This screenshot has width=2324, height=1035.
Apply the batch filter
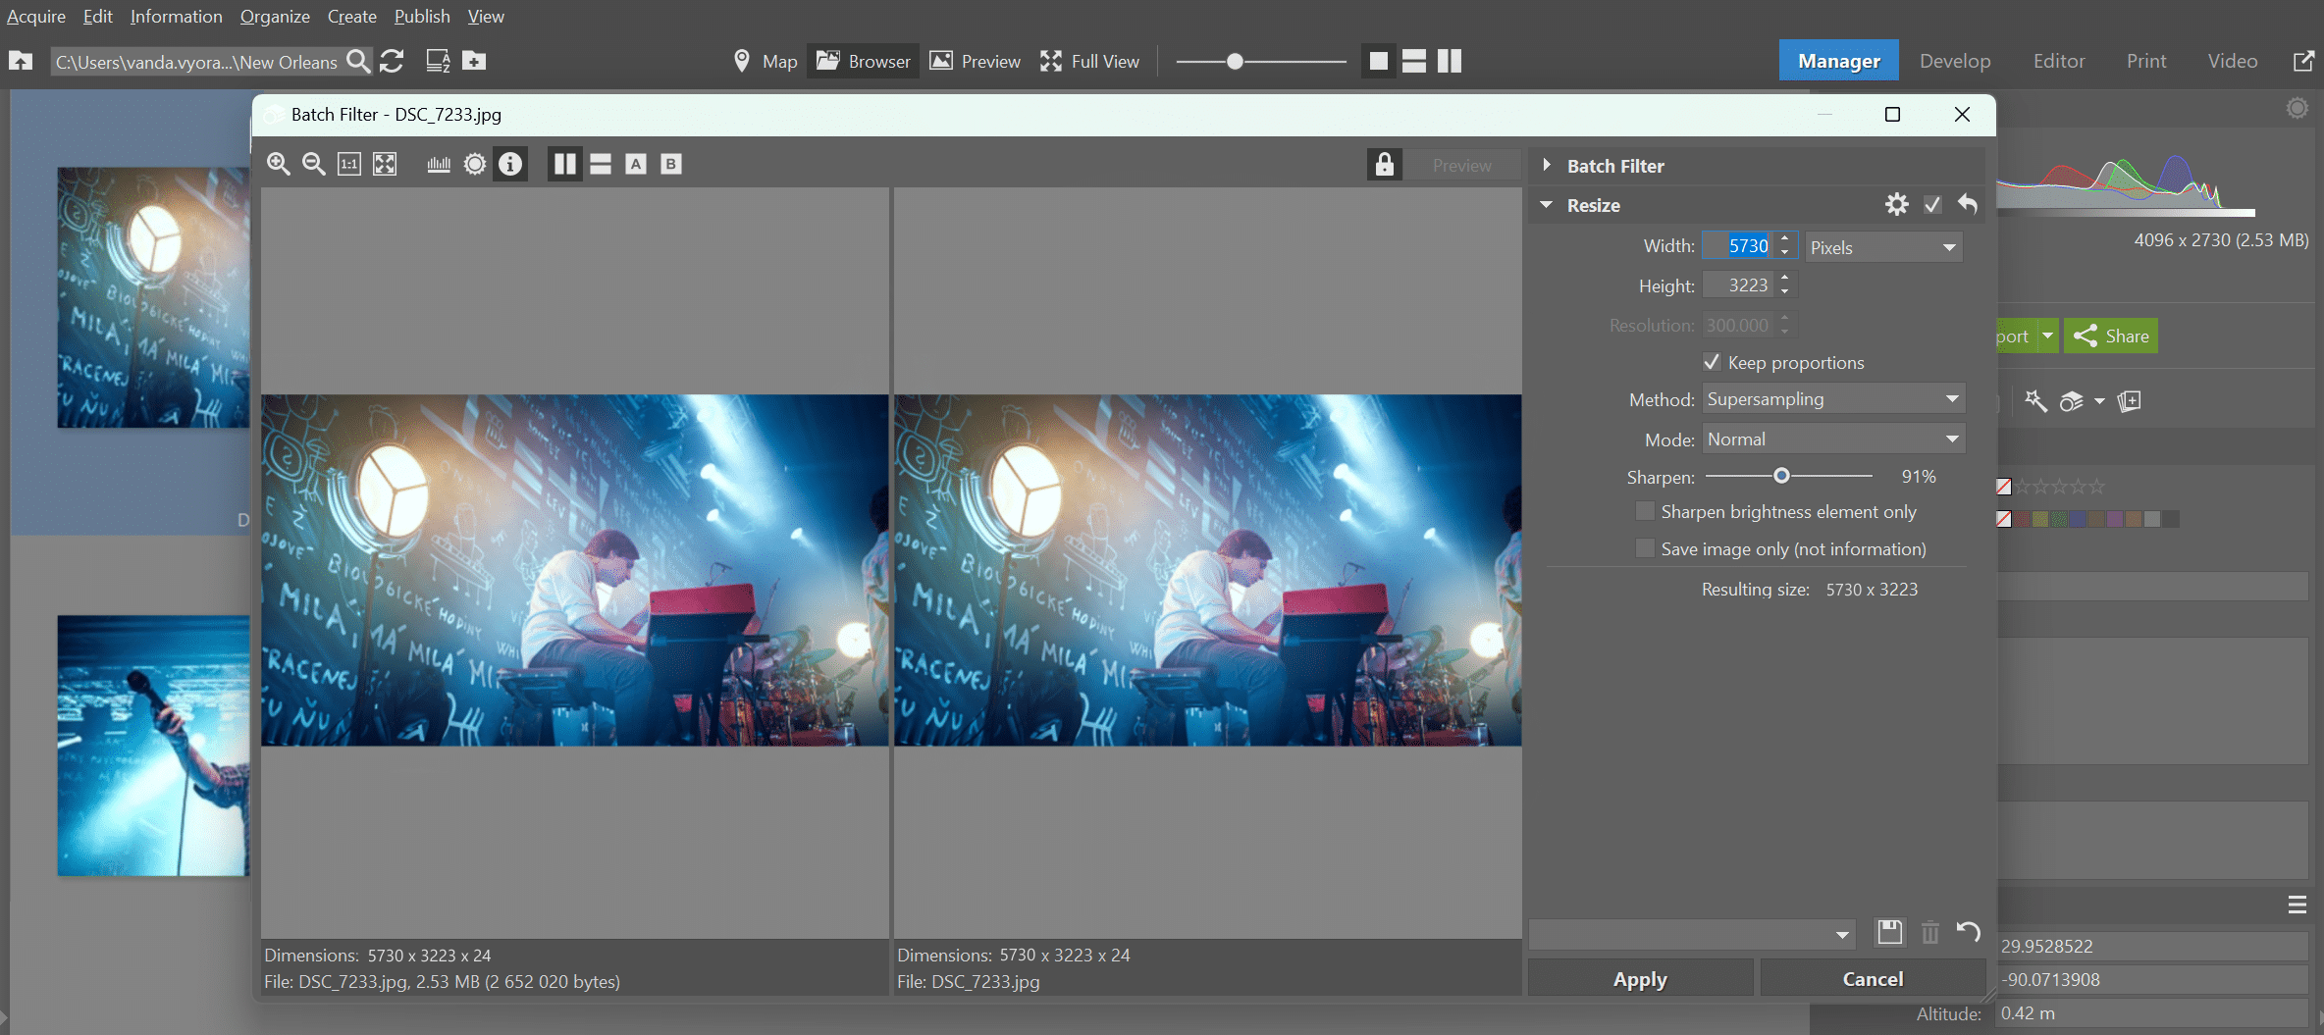[1640, 979]
